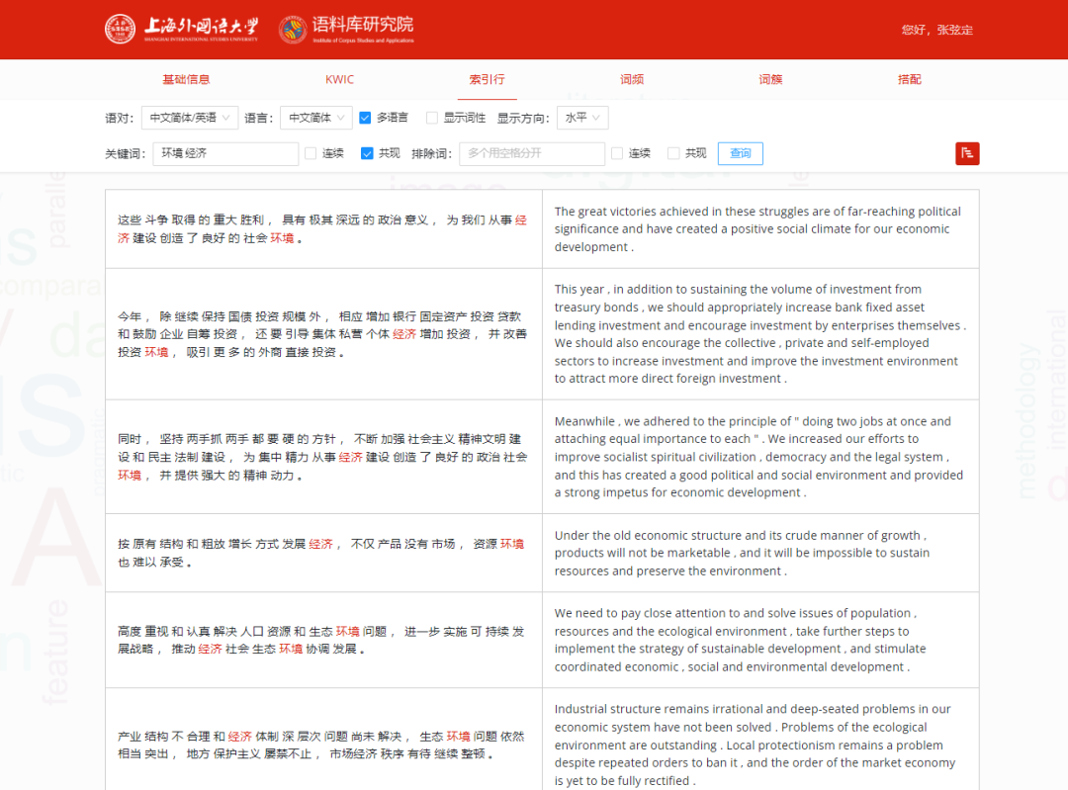Viewport: 1068px width, 790px height.
Task: Open the 语对 dropdown showing 中文简体/英语
Action: tap(189, 117)
